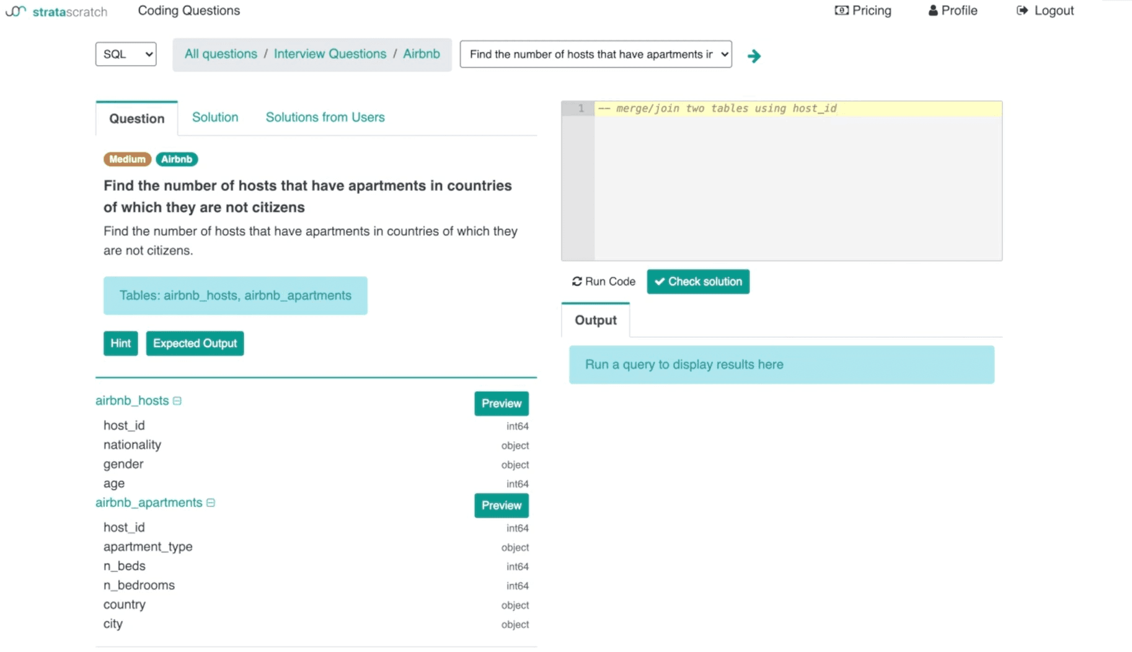Collapse the airbnb_apartments column list

[210, 503]
